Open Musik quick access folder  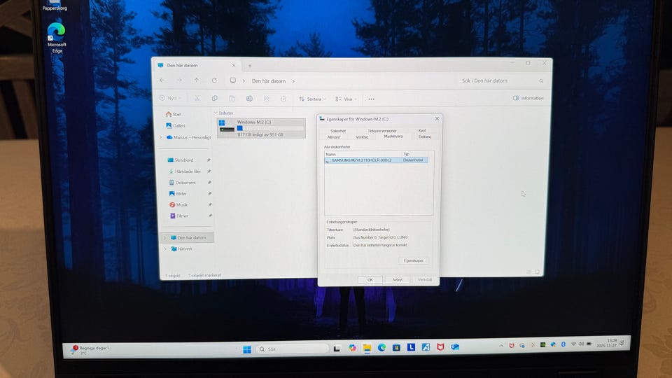point(178,205)
